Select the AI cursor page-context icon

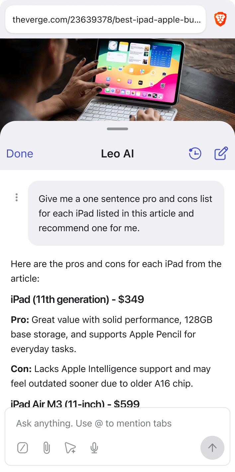[x=70, y=448]
